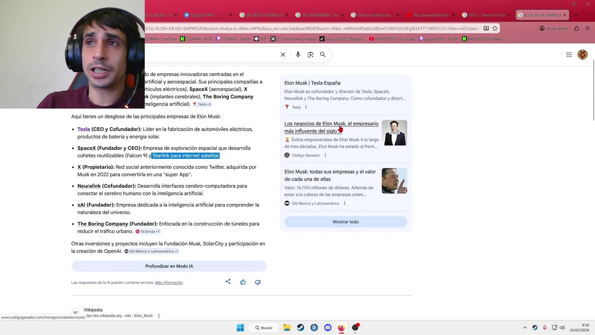This screenshot has width=595, height=335.
Task: Click the tray microphone icon
Action: point(544,328)
